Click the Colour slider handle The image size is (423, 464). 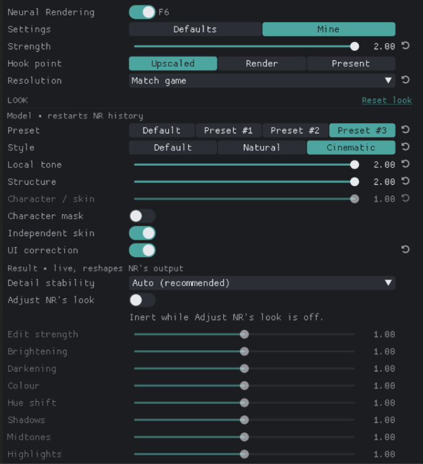244,386
